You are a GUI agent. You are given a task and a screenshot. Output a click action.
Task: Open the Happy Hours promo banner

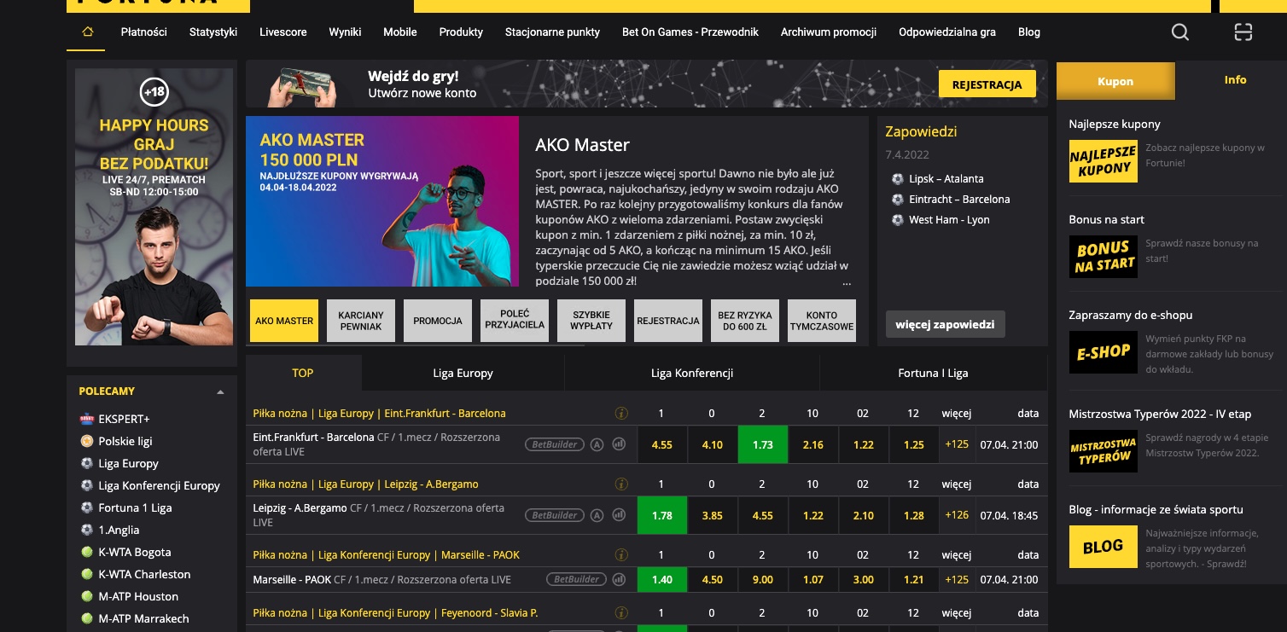point(154,207)
